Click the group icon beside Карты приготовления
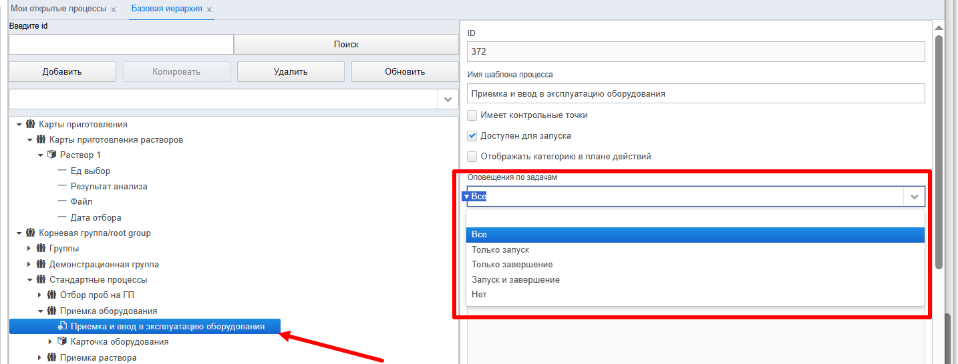Screen dimensions: 958x364 30,124
